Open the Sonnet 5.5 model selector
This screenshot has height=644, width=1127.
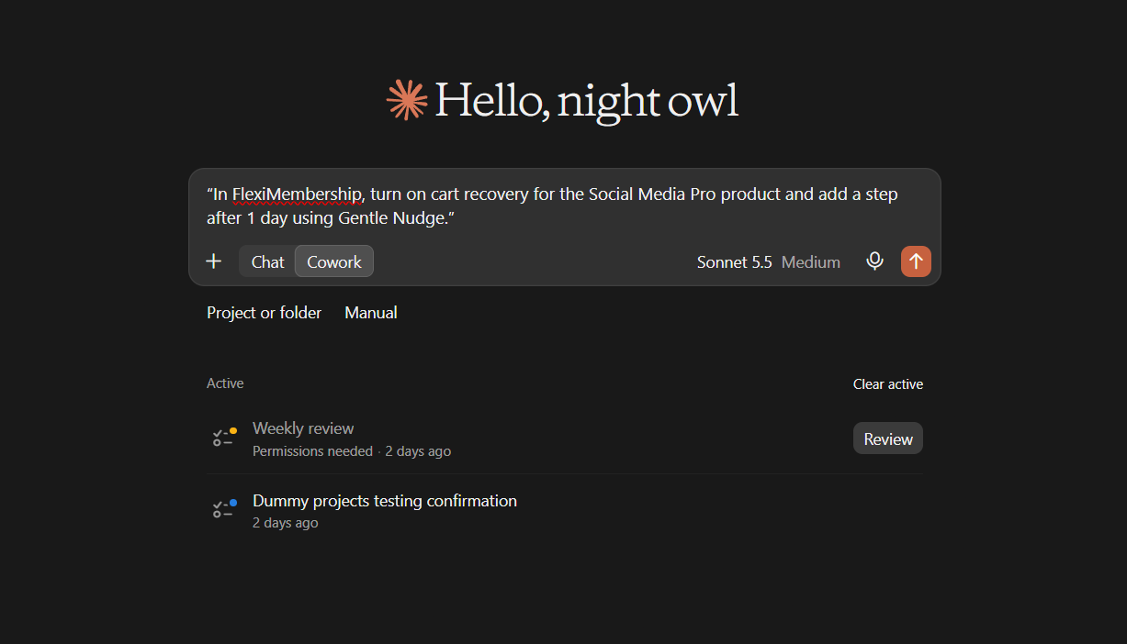[734, 262]
